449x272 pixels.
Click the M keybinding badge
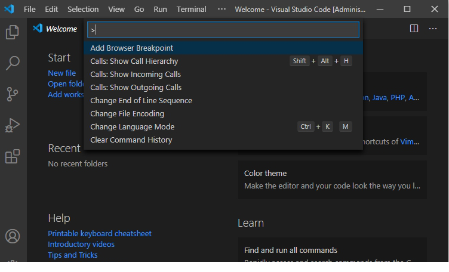point(345,126)
